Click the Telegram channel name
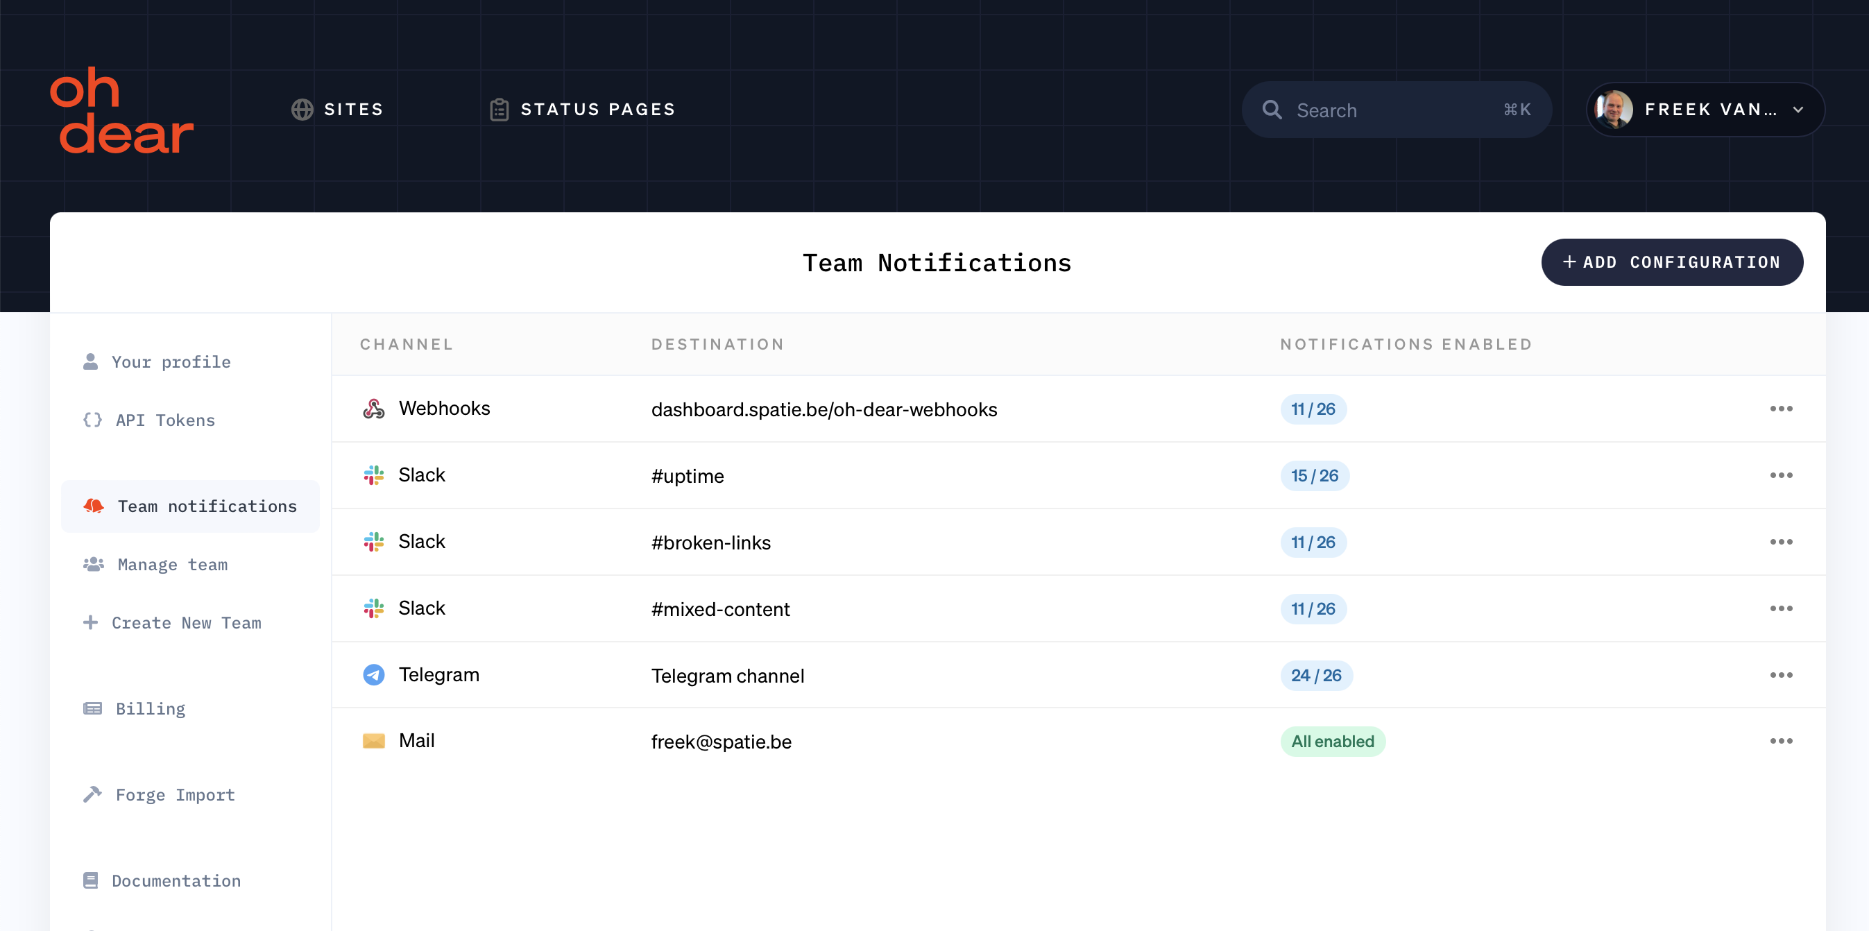The image size is (1869, 931). tap(439, 675)
